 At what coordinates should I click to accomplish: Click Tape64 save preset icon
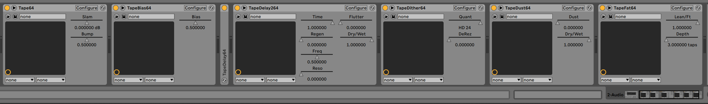pos(15,17)
